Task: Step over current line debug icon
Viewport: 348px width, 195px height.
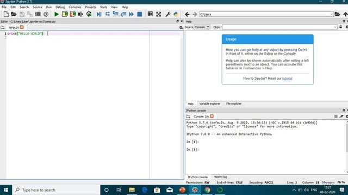Action: (108, 14)
